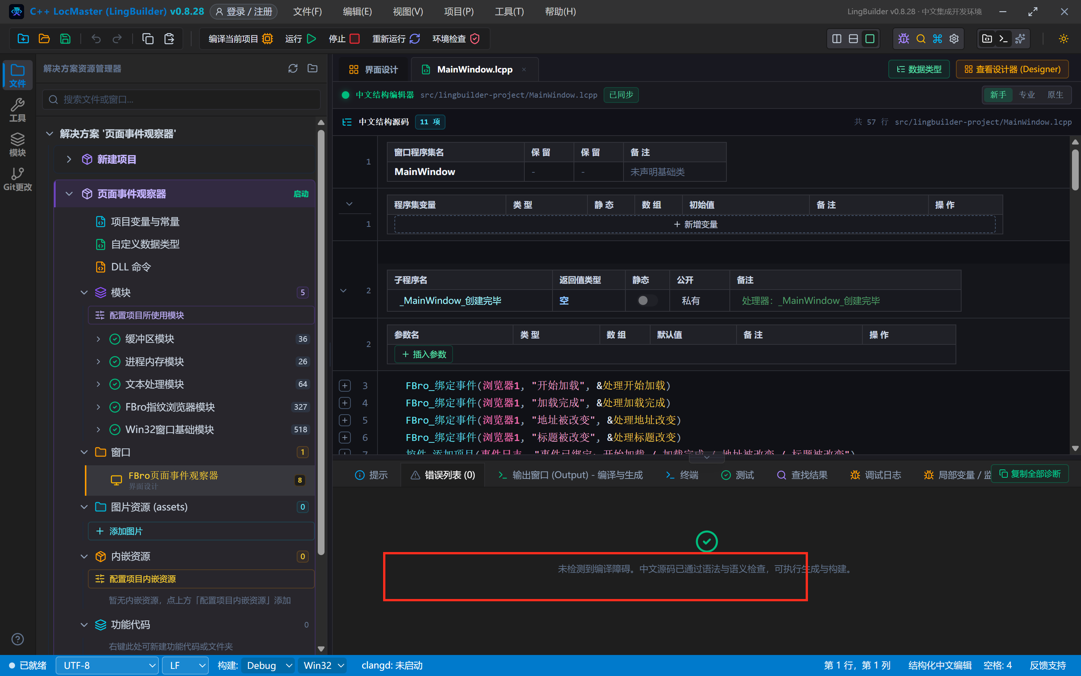The height and width of the screenshot is (676, 1081).
Task: Click the solution explorer vertical scrollbar
Action: (x=321, y=342)
